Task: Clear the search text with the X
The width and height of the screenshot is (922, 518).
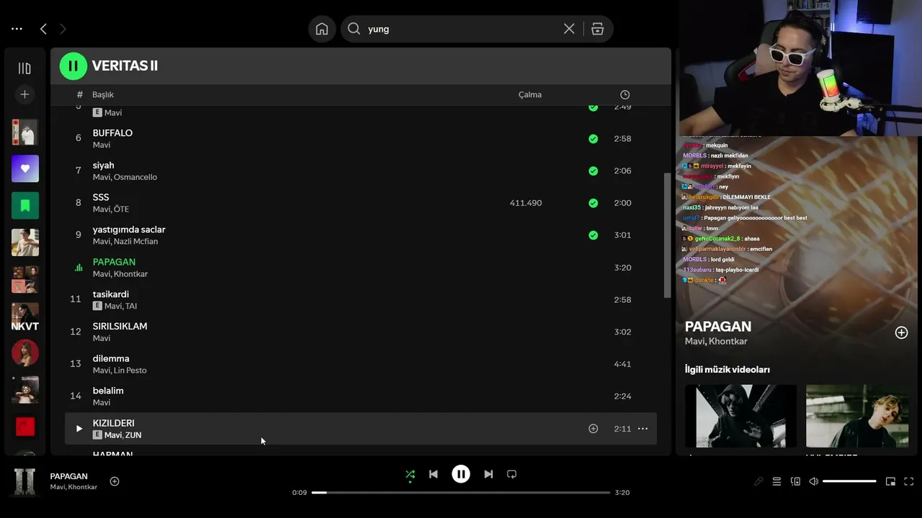Action: tap(569, 29)
